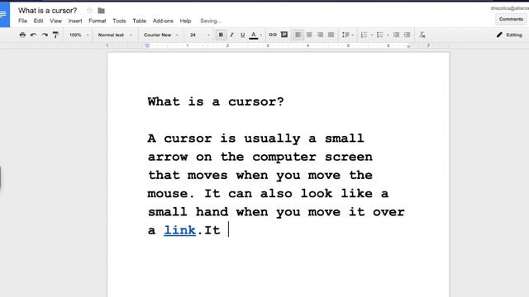Star this document
The width and height of the screenshot is (529, 297).
click(x=89, y=11)
